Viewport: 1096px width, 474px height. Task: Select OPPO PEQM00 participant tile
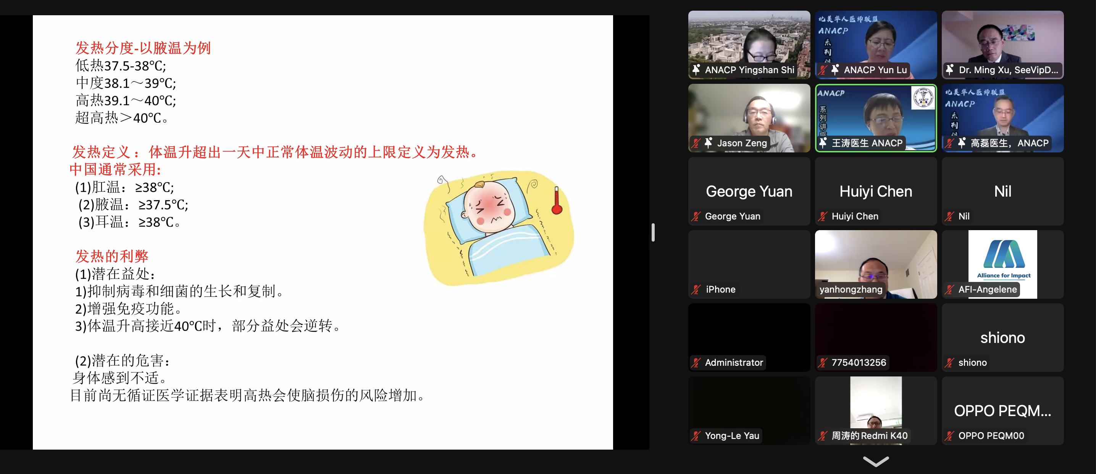point(1002,410)
